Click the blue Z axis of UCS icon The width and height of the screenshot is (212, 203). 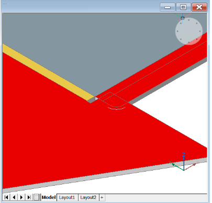tap(184, 162)
